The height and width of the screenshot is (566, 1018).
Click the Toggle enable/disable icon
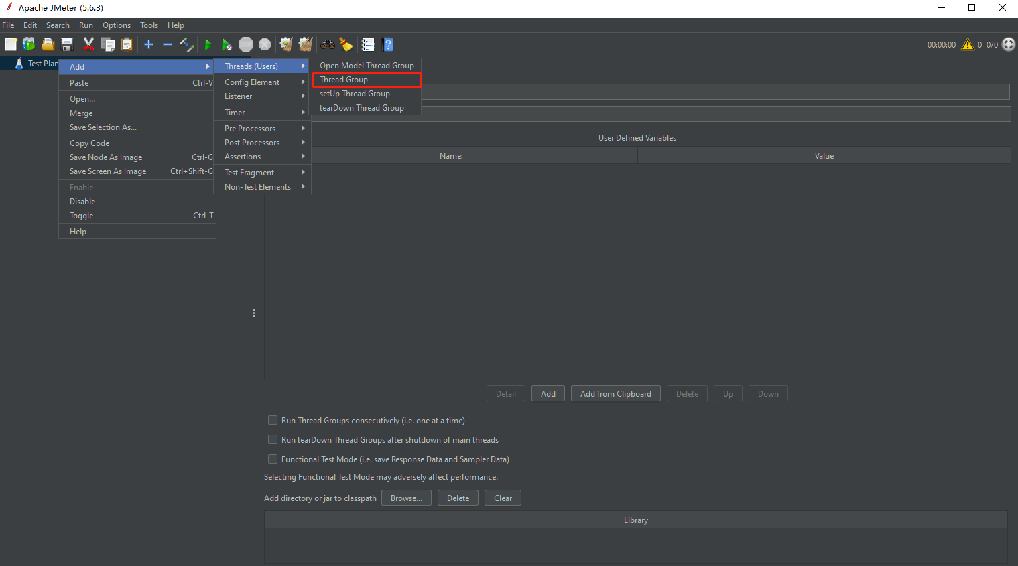(x=186, y=44)
